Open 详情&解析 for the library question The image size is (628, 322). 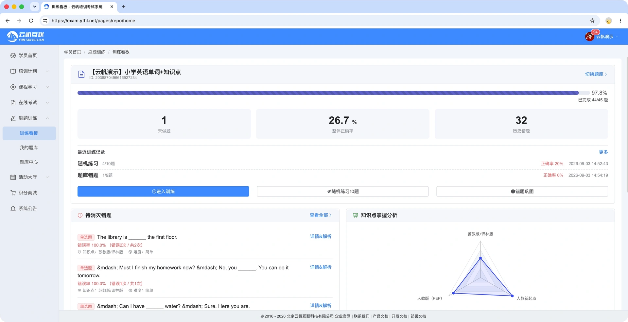[321, 237]
